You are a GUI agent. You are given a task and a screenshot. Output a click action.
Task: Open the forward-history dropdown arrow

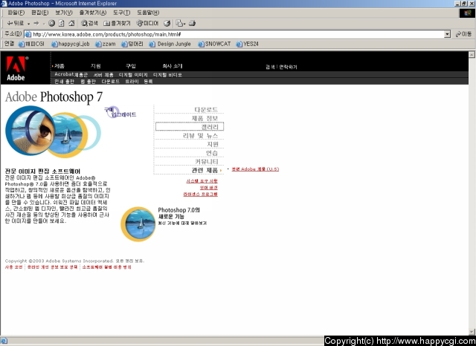44,23
